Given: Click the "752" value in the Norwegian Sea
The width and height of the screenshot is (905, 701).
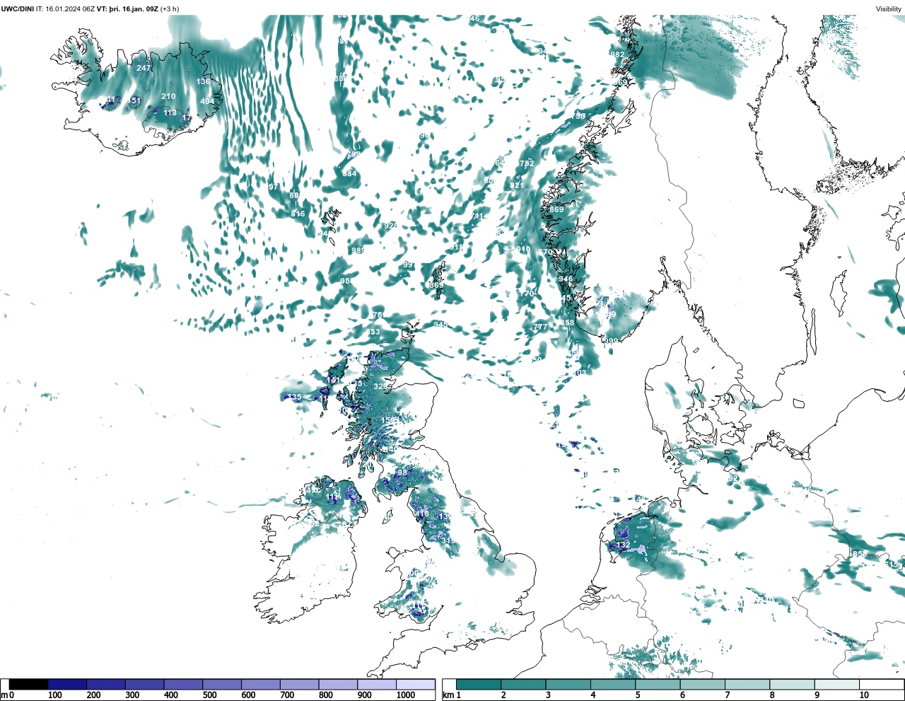Looking at the screenshot, I should tap(527, 163).
